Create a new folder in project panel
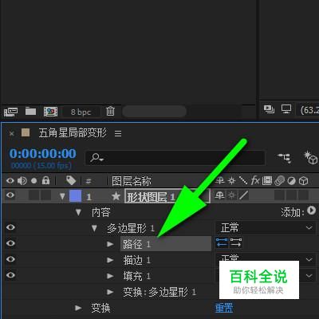Viewport: 319px width, 319px height. click(30, 111)
